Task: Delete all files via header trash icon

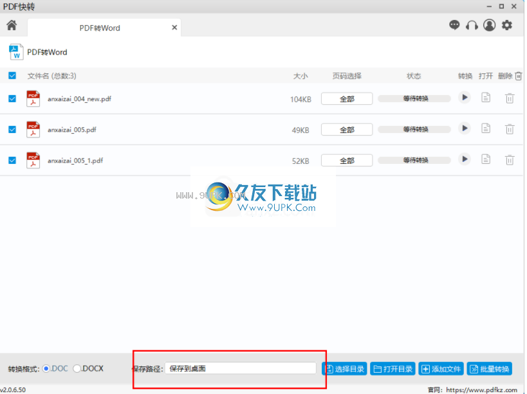Action: pyautogui.click(x=518, y=76)
